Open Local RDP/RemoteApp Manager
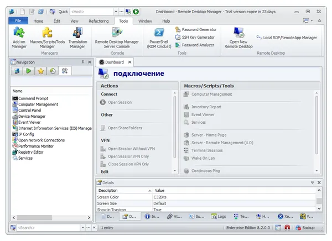The width and height of the screenshot is (332, 241). (x=287, y=38)
